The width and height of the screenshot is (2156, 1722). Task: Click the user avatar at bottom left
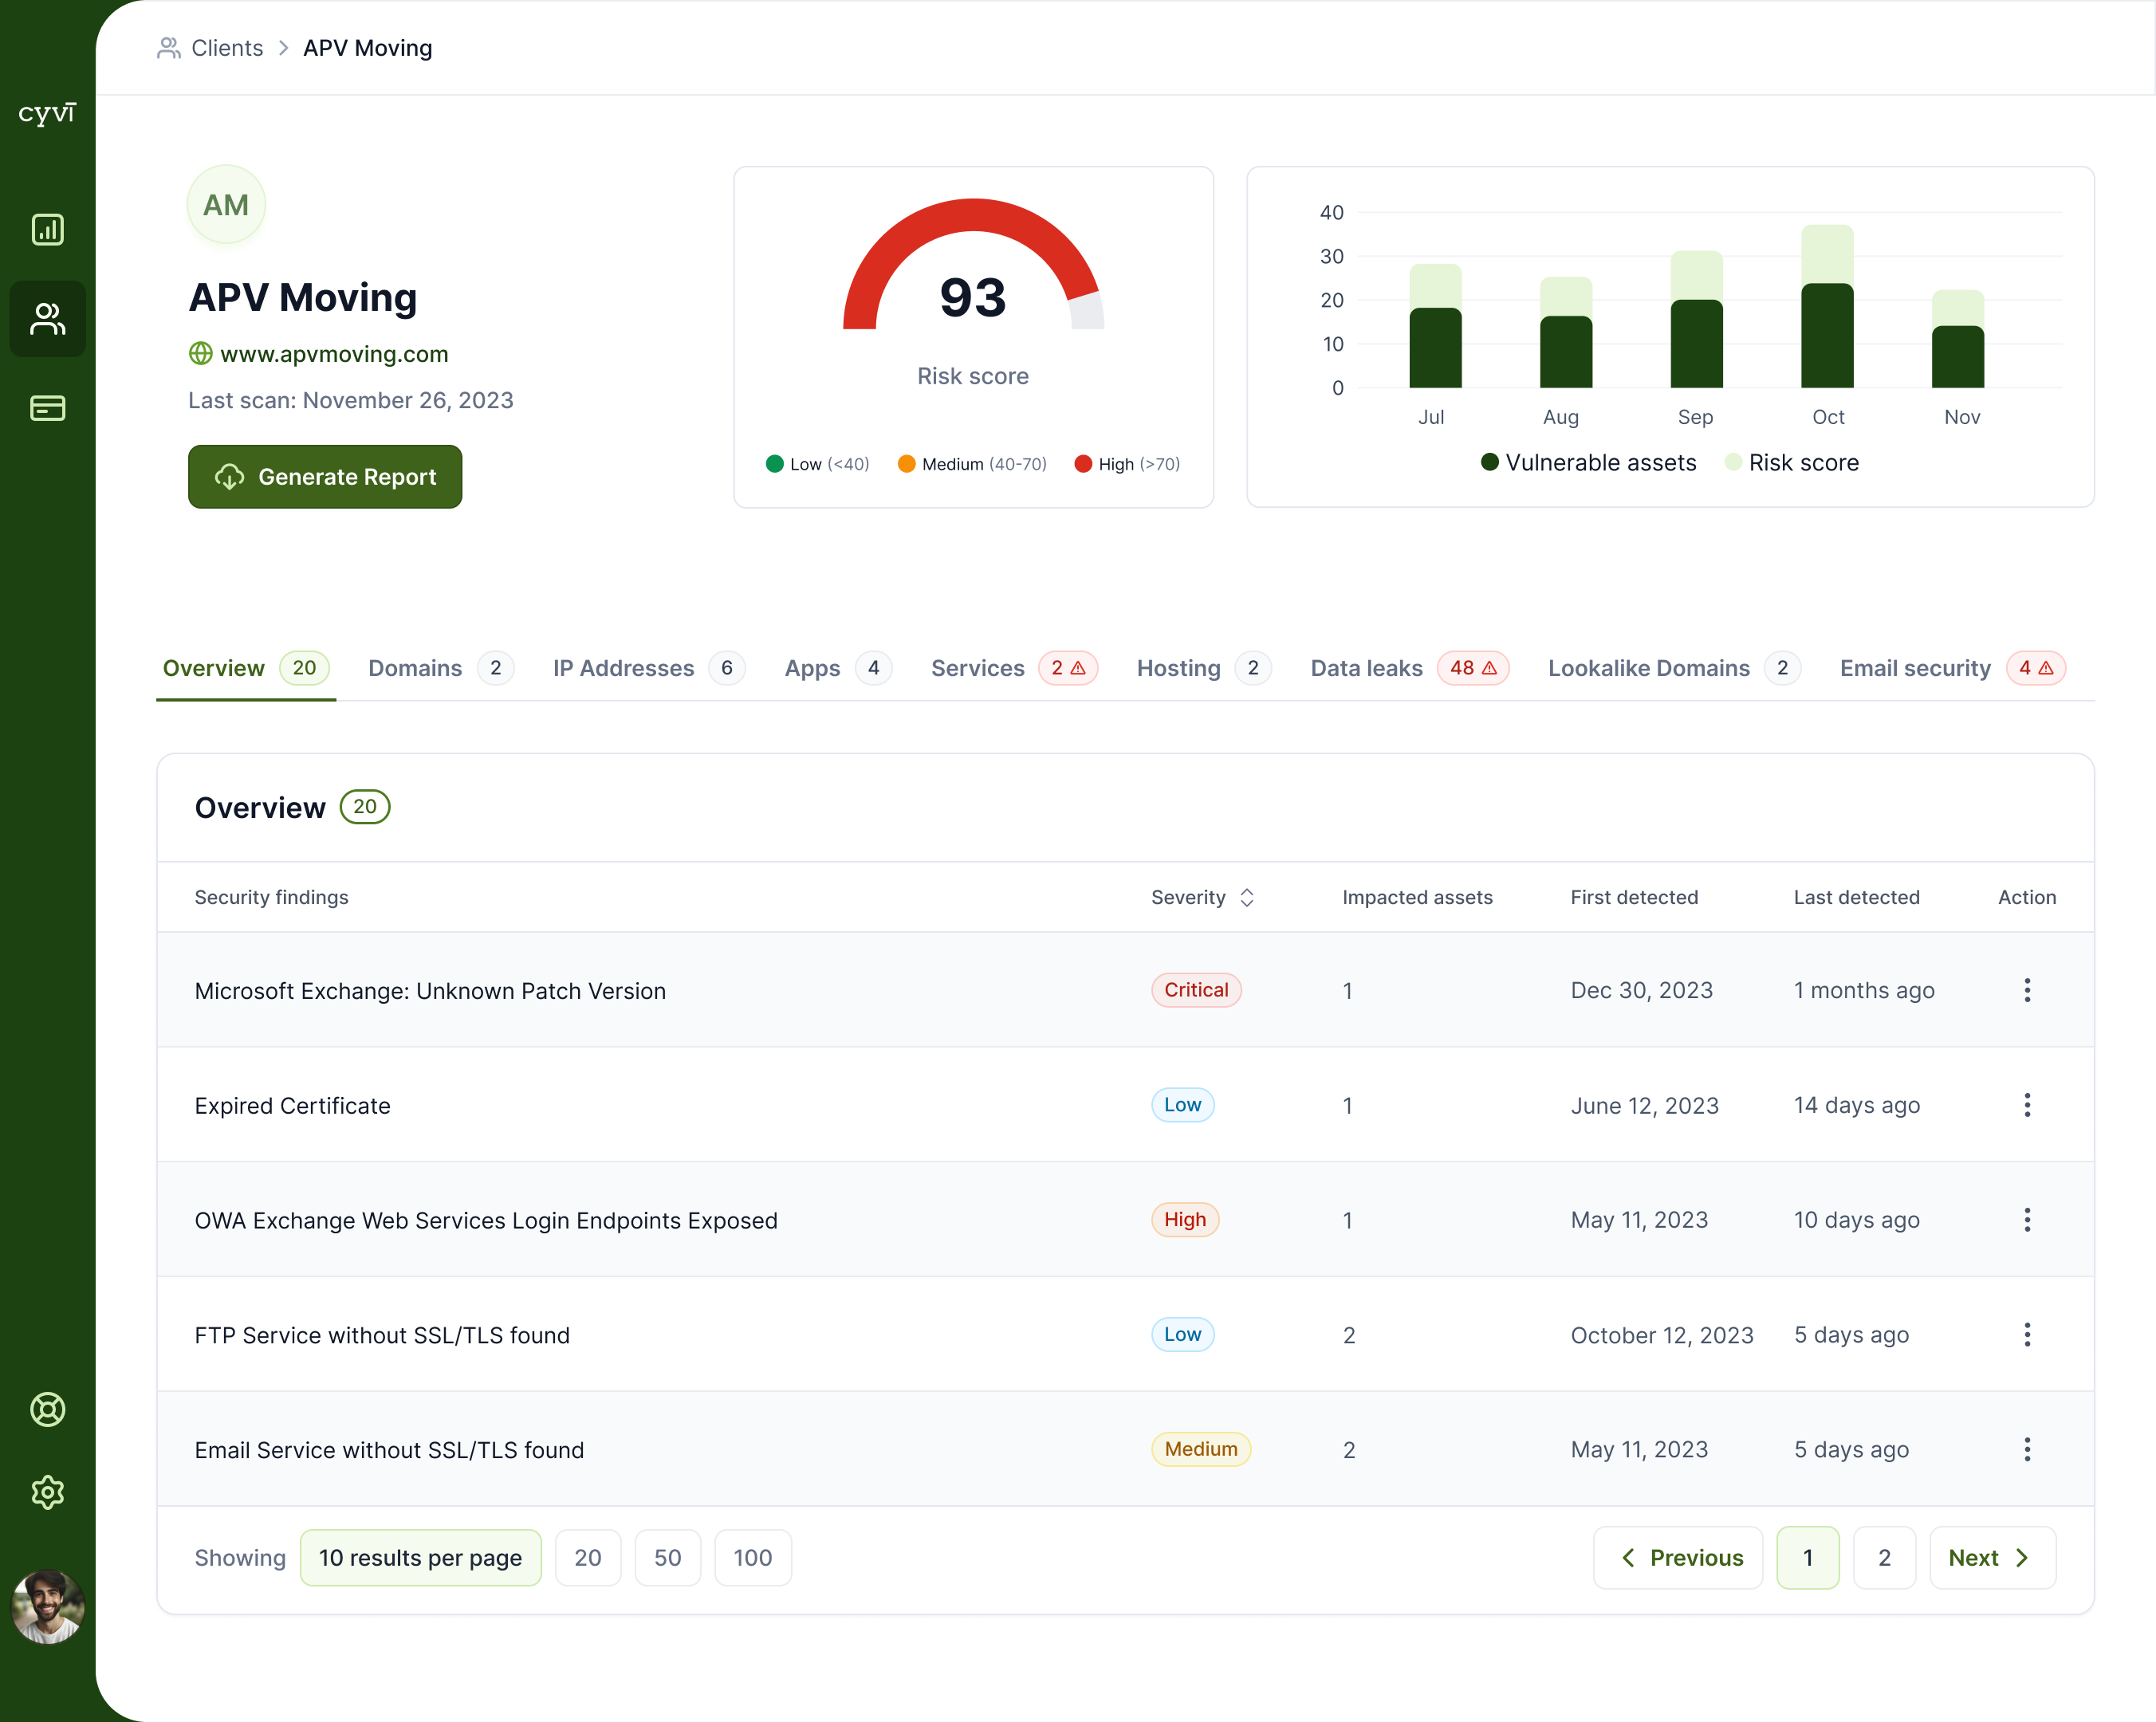coord(47,1607)
